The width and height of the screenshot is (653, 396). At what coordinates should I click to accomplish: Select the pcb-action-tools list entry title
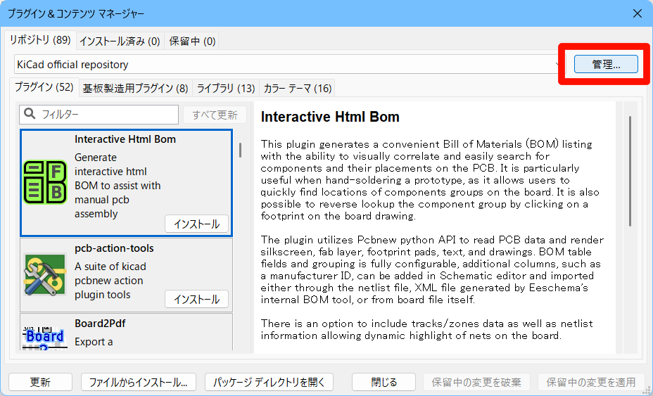click(114, 248)
